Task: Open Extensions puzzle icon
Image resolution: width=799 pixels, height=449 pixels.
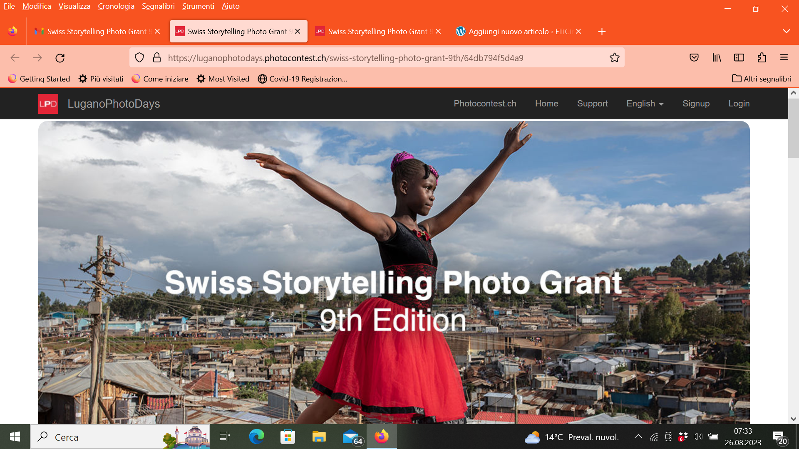Action: [762, 58]
